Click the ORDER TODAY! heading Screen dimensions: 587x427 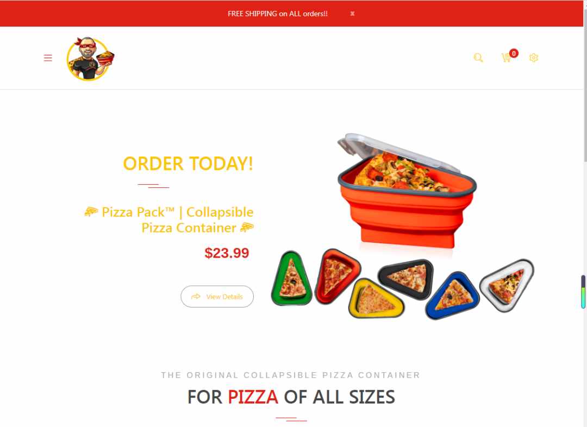coord(188,164)
